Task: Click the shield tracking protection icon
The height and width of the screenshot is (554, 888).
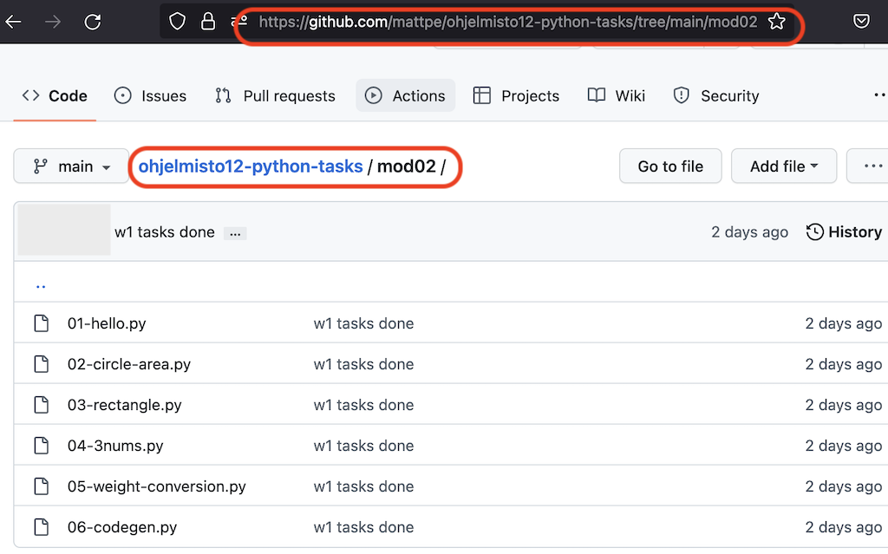Action: [x=178, y=22]
